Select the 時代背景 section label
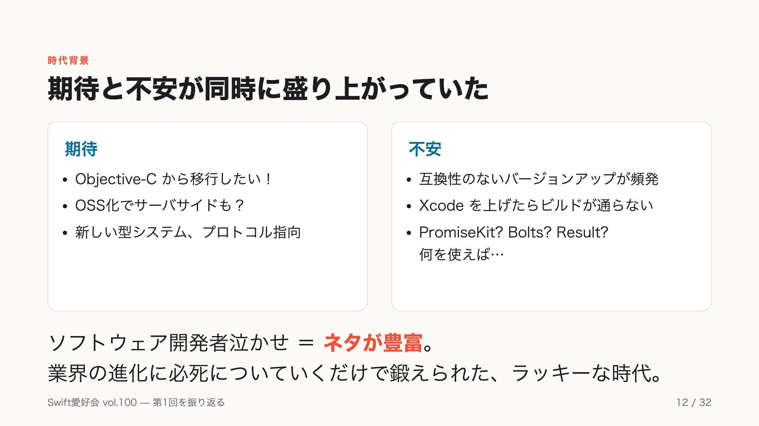The width and height of the screenshot is (759, 426). coord(68,60)
